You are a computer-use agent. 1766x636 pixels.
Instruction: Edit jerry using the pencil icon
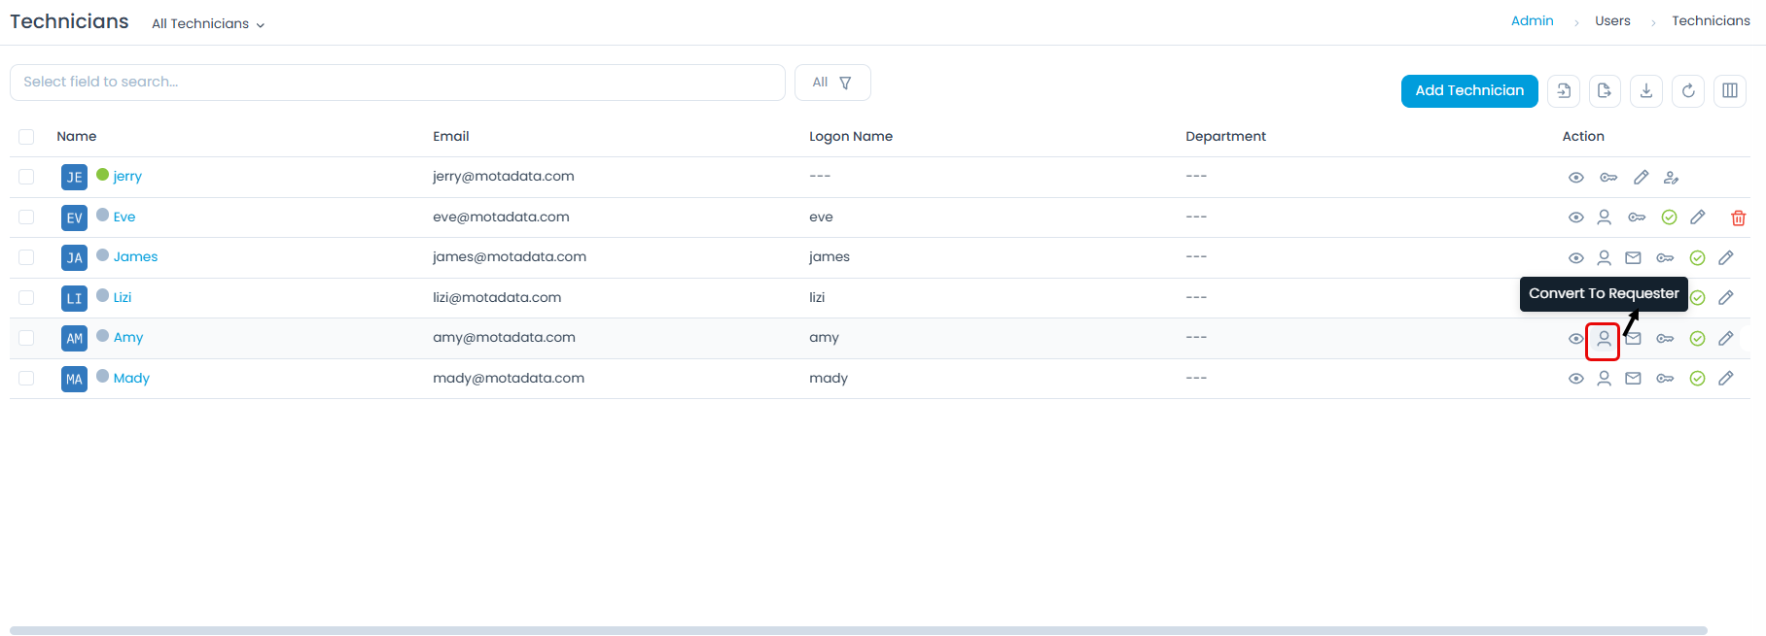[x=1642, y=178]
